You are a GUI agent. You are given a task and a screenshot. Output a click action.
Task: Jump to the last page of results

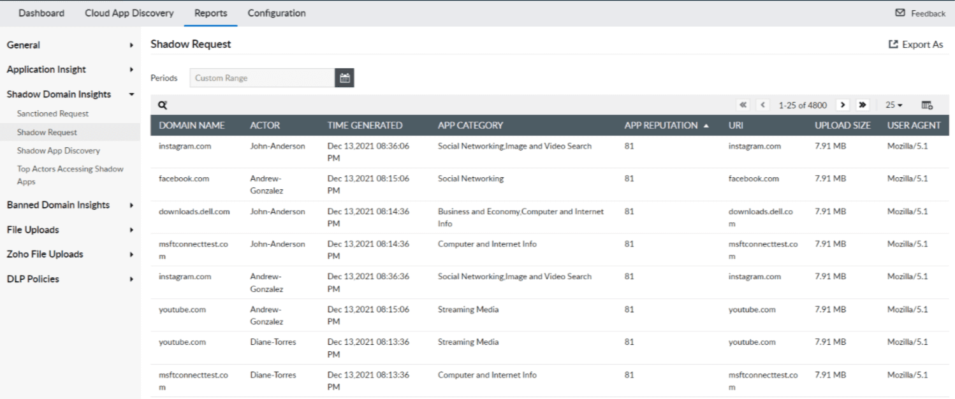[x=861, y=104]
